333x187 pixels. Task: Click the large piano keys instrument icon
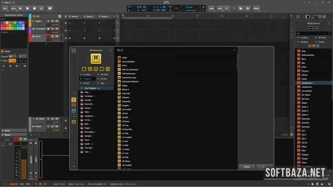96,59
